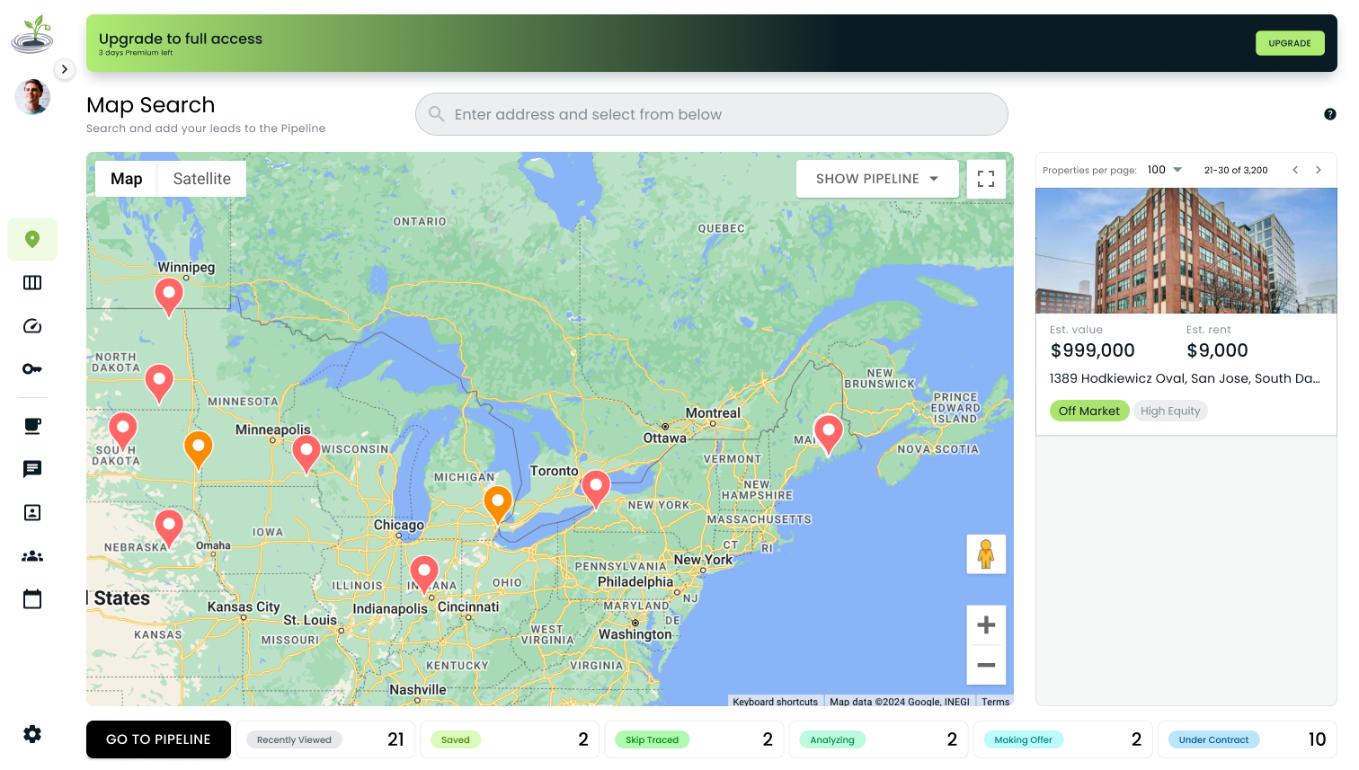Click the red pin near Minneapolis
This screenshot has height=770, width=1359.
[x=306, y=454]
